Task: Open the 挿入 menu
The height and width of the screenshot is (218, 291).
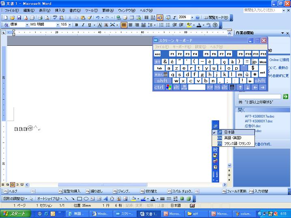Action: [60, 11]
